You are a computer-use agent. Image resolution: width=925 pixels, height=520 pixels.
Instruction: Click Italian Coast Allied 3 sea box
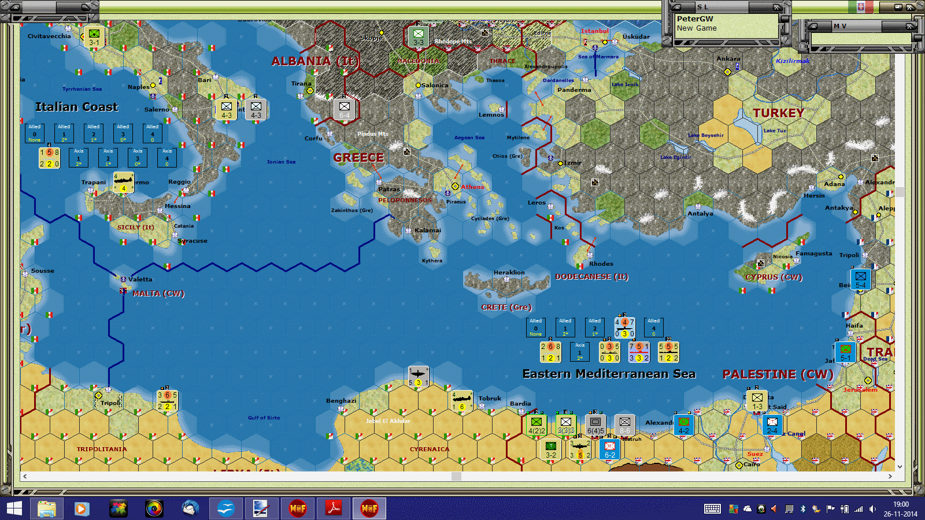(x=123, y=133)
